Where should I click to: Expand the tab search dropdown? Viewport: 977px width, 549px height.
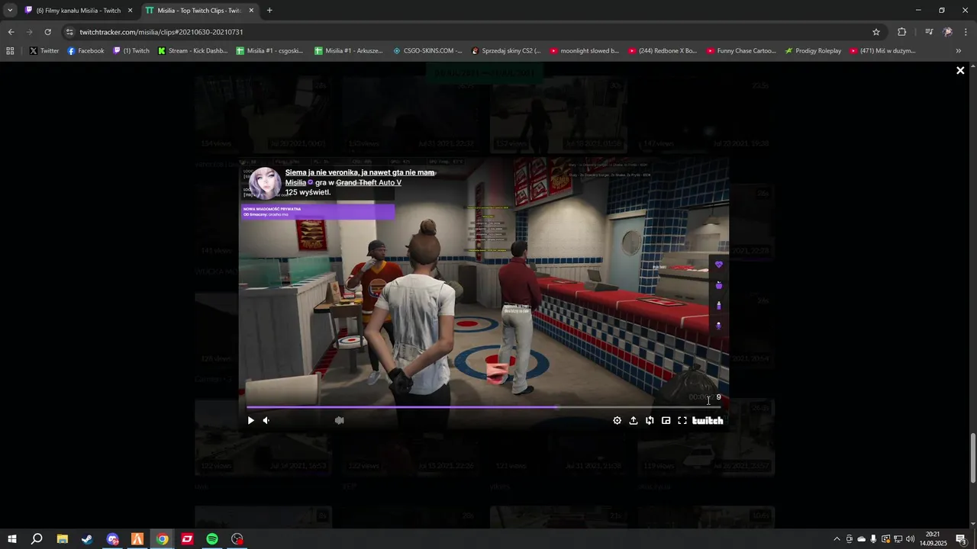coord(10,11)
